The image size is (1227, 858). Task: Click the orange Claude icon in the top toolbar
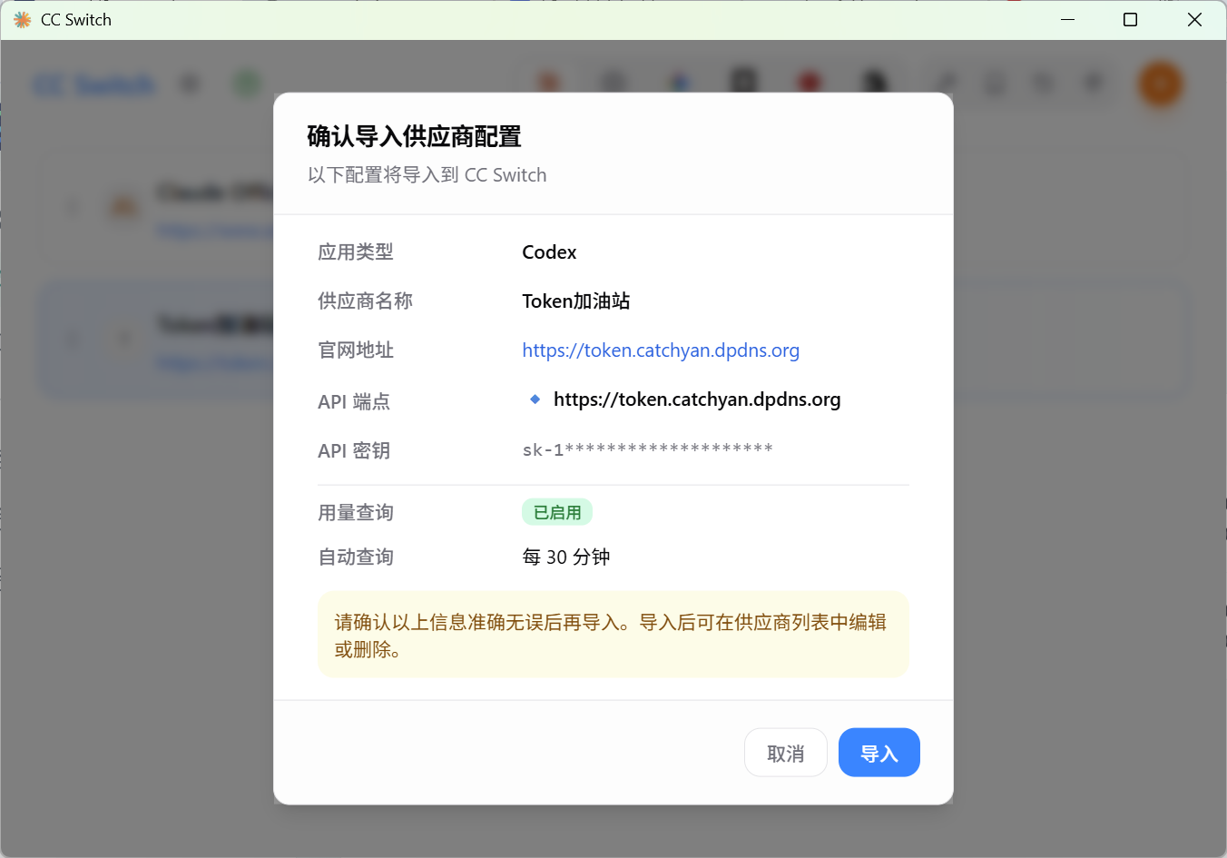548,80
